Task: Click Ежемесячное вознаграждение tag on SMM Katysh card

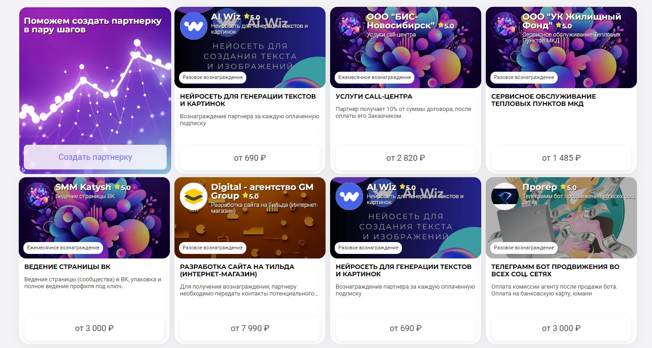Action: click(x=63, y=248)
